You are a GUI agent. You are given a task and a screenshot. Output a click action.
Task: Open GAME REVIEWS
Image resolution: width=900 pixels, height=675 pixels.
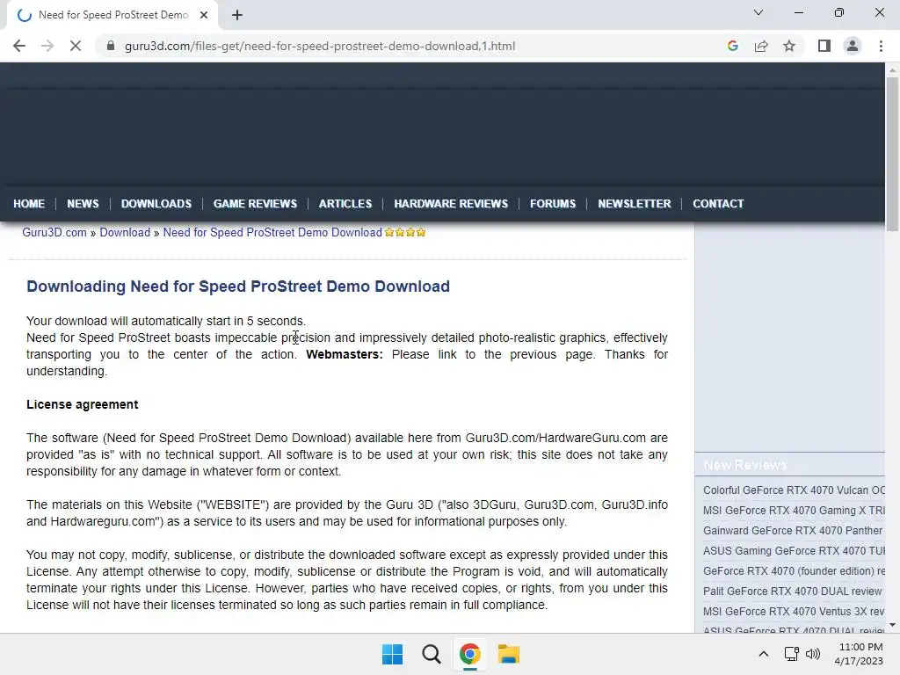256,204
